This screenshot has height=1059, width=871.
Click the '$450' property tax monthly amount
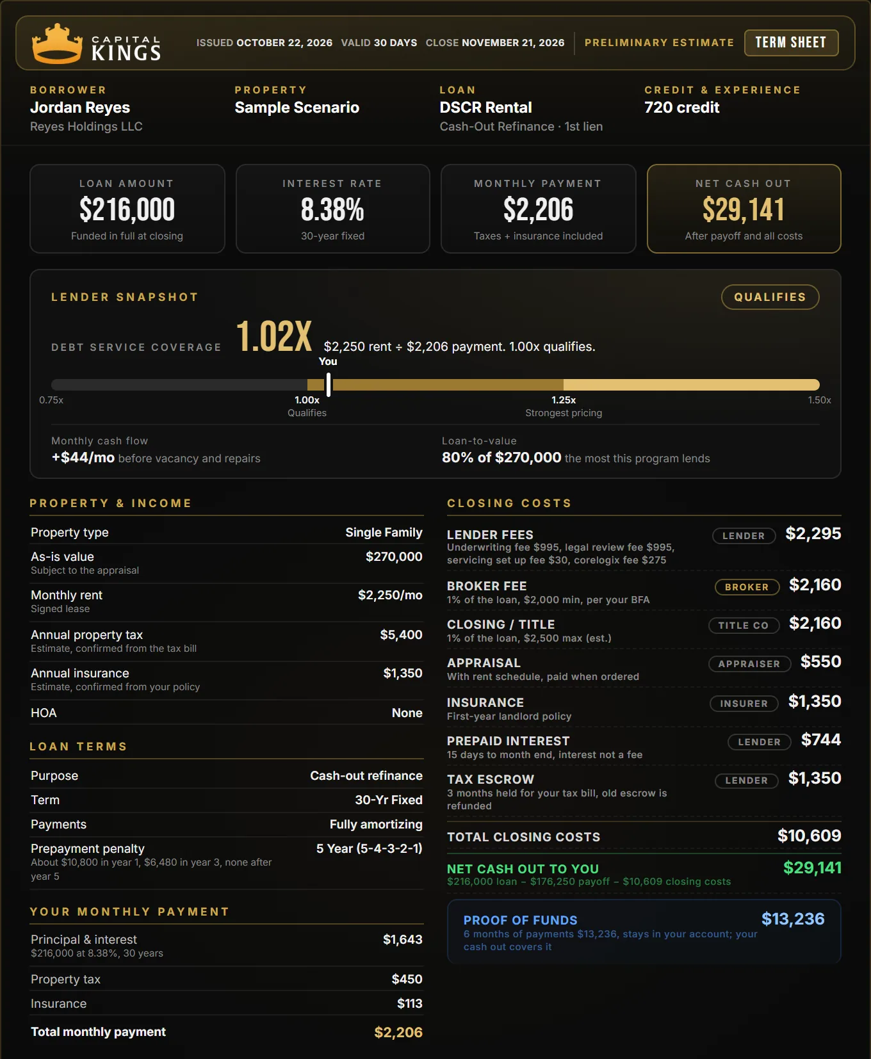tap(407, 980)
